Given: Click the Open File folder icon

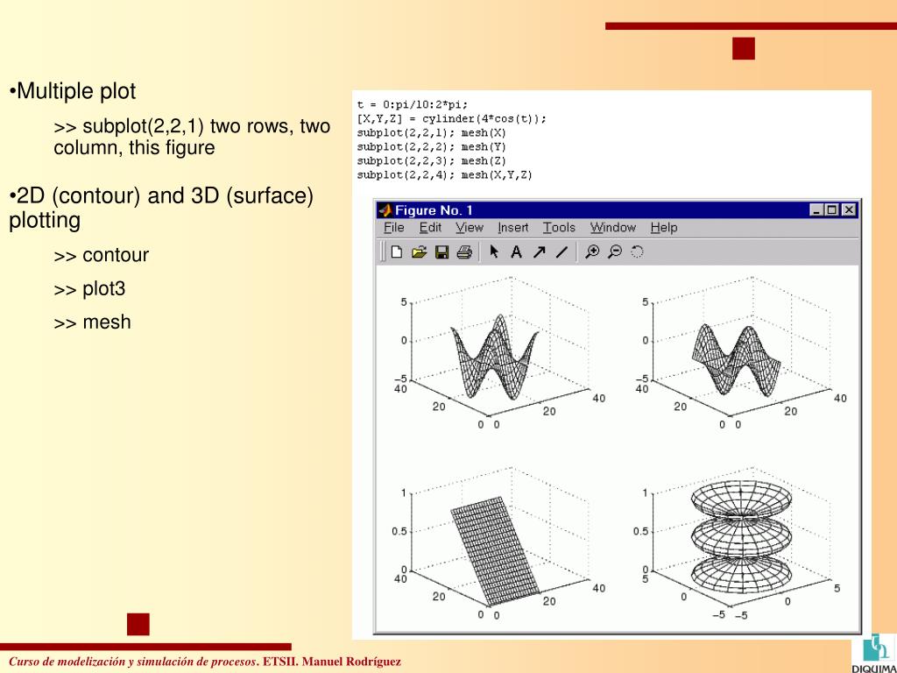Looking at the screenshot, I should (419, 251).
